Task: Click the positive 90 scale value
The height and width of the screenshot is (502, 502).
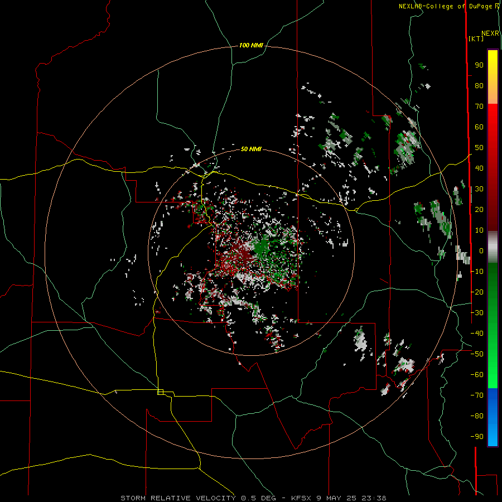Action: (479, 65)
